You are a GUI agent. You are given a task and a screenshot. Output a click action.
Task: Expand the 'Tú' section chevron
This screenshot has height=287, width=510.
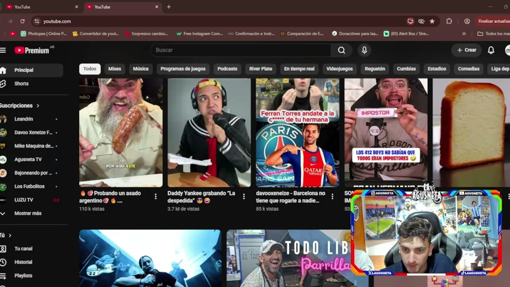[x=10, y=235]
